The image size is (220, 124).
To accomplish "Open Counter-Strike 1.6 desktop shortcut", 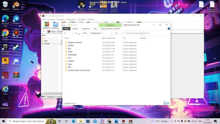I will (114, 7).
